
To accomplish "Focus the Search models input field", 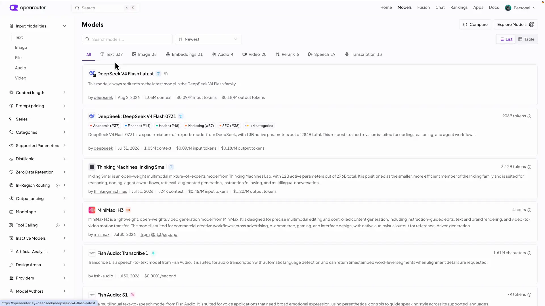I will [127, 39].
